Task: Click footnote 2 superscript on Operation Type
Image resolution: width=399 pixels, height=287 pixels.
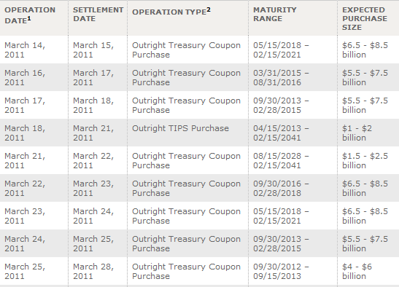Action: [209, 9]
